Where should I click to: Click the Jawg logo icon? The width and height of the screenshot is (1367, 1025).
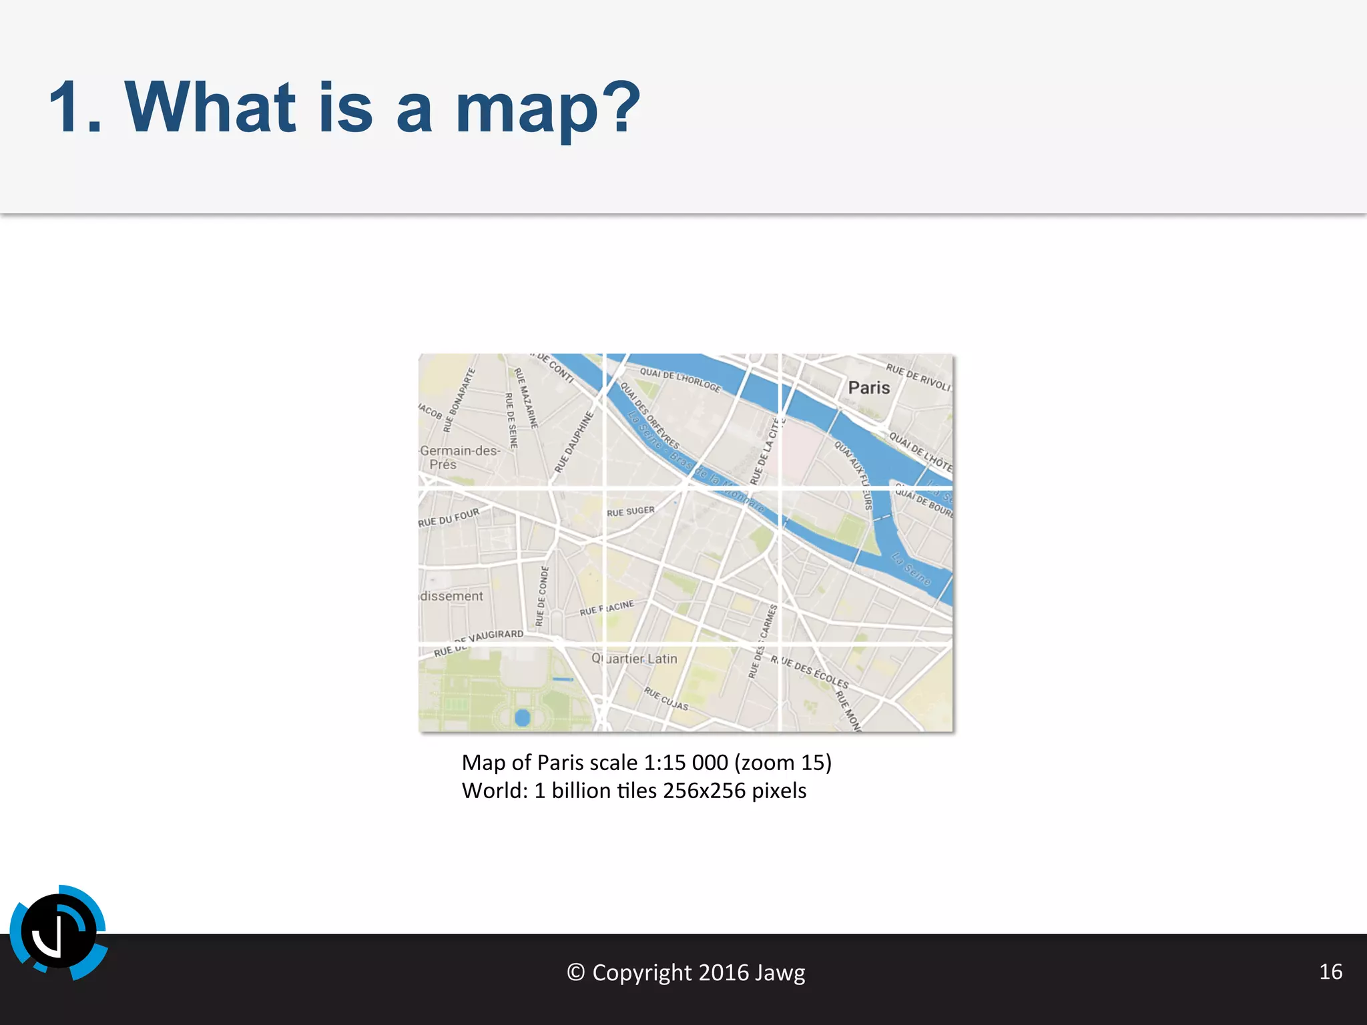pyautogui.click(x=59, y=932)
